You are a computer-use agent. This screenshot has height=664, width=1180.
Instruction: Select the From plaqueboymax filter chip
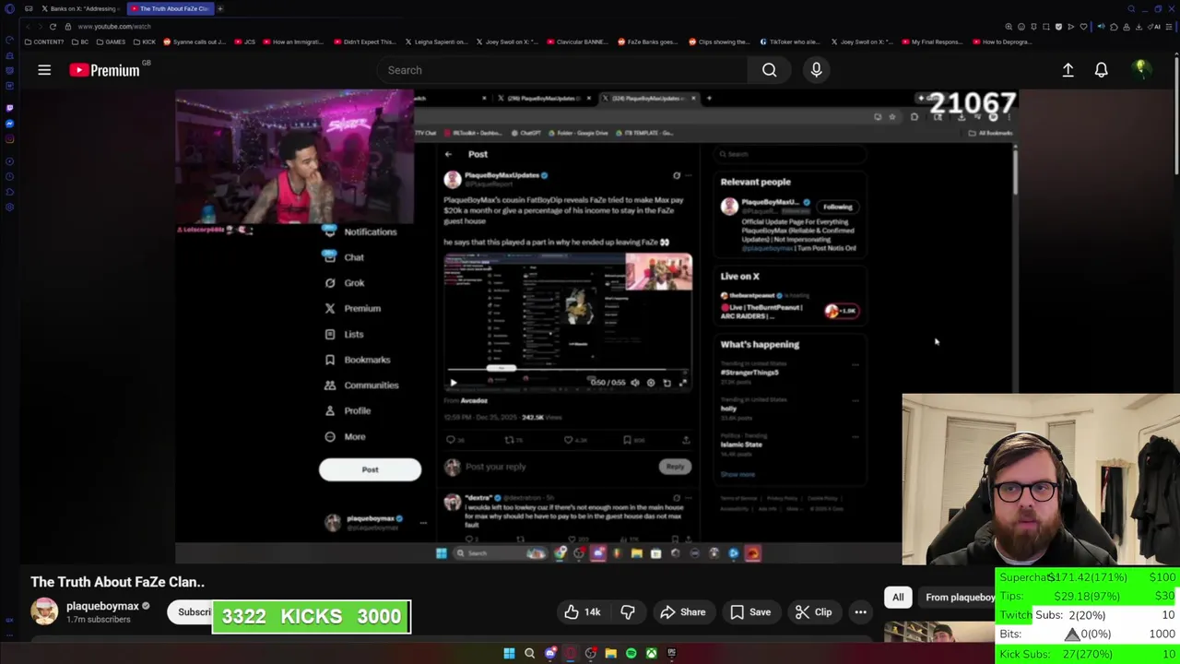click(x=959, y=598)
